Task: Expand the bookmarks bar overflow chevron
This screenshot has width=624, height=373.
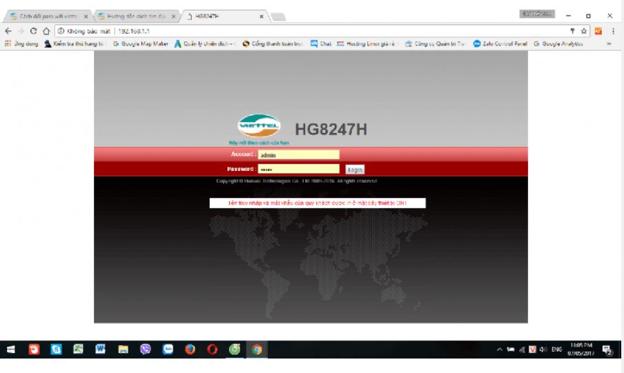Action: click(x=610, y=44)
